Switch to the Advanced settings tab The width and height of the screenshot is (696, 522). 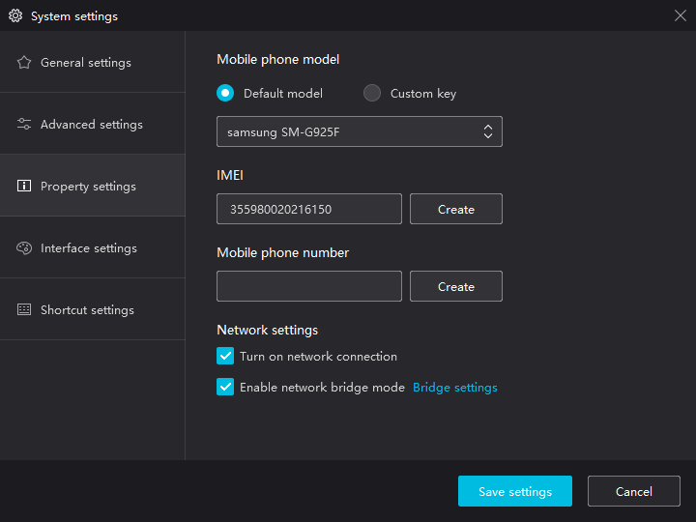[92, 125]
